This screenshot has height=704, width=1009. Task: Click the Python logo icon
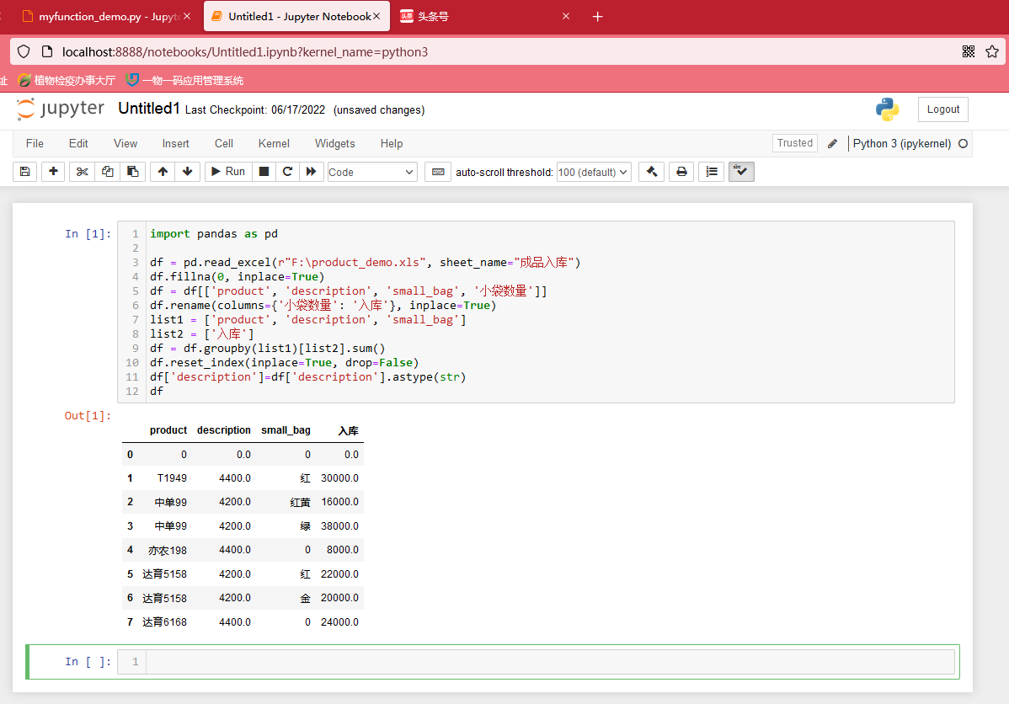coord(888,109)
